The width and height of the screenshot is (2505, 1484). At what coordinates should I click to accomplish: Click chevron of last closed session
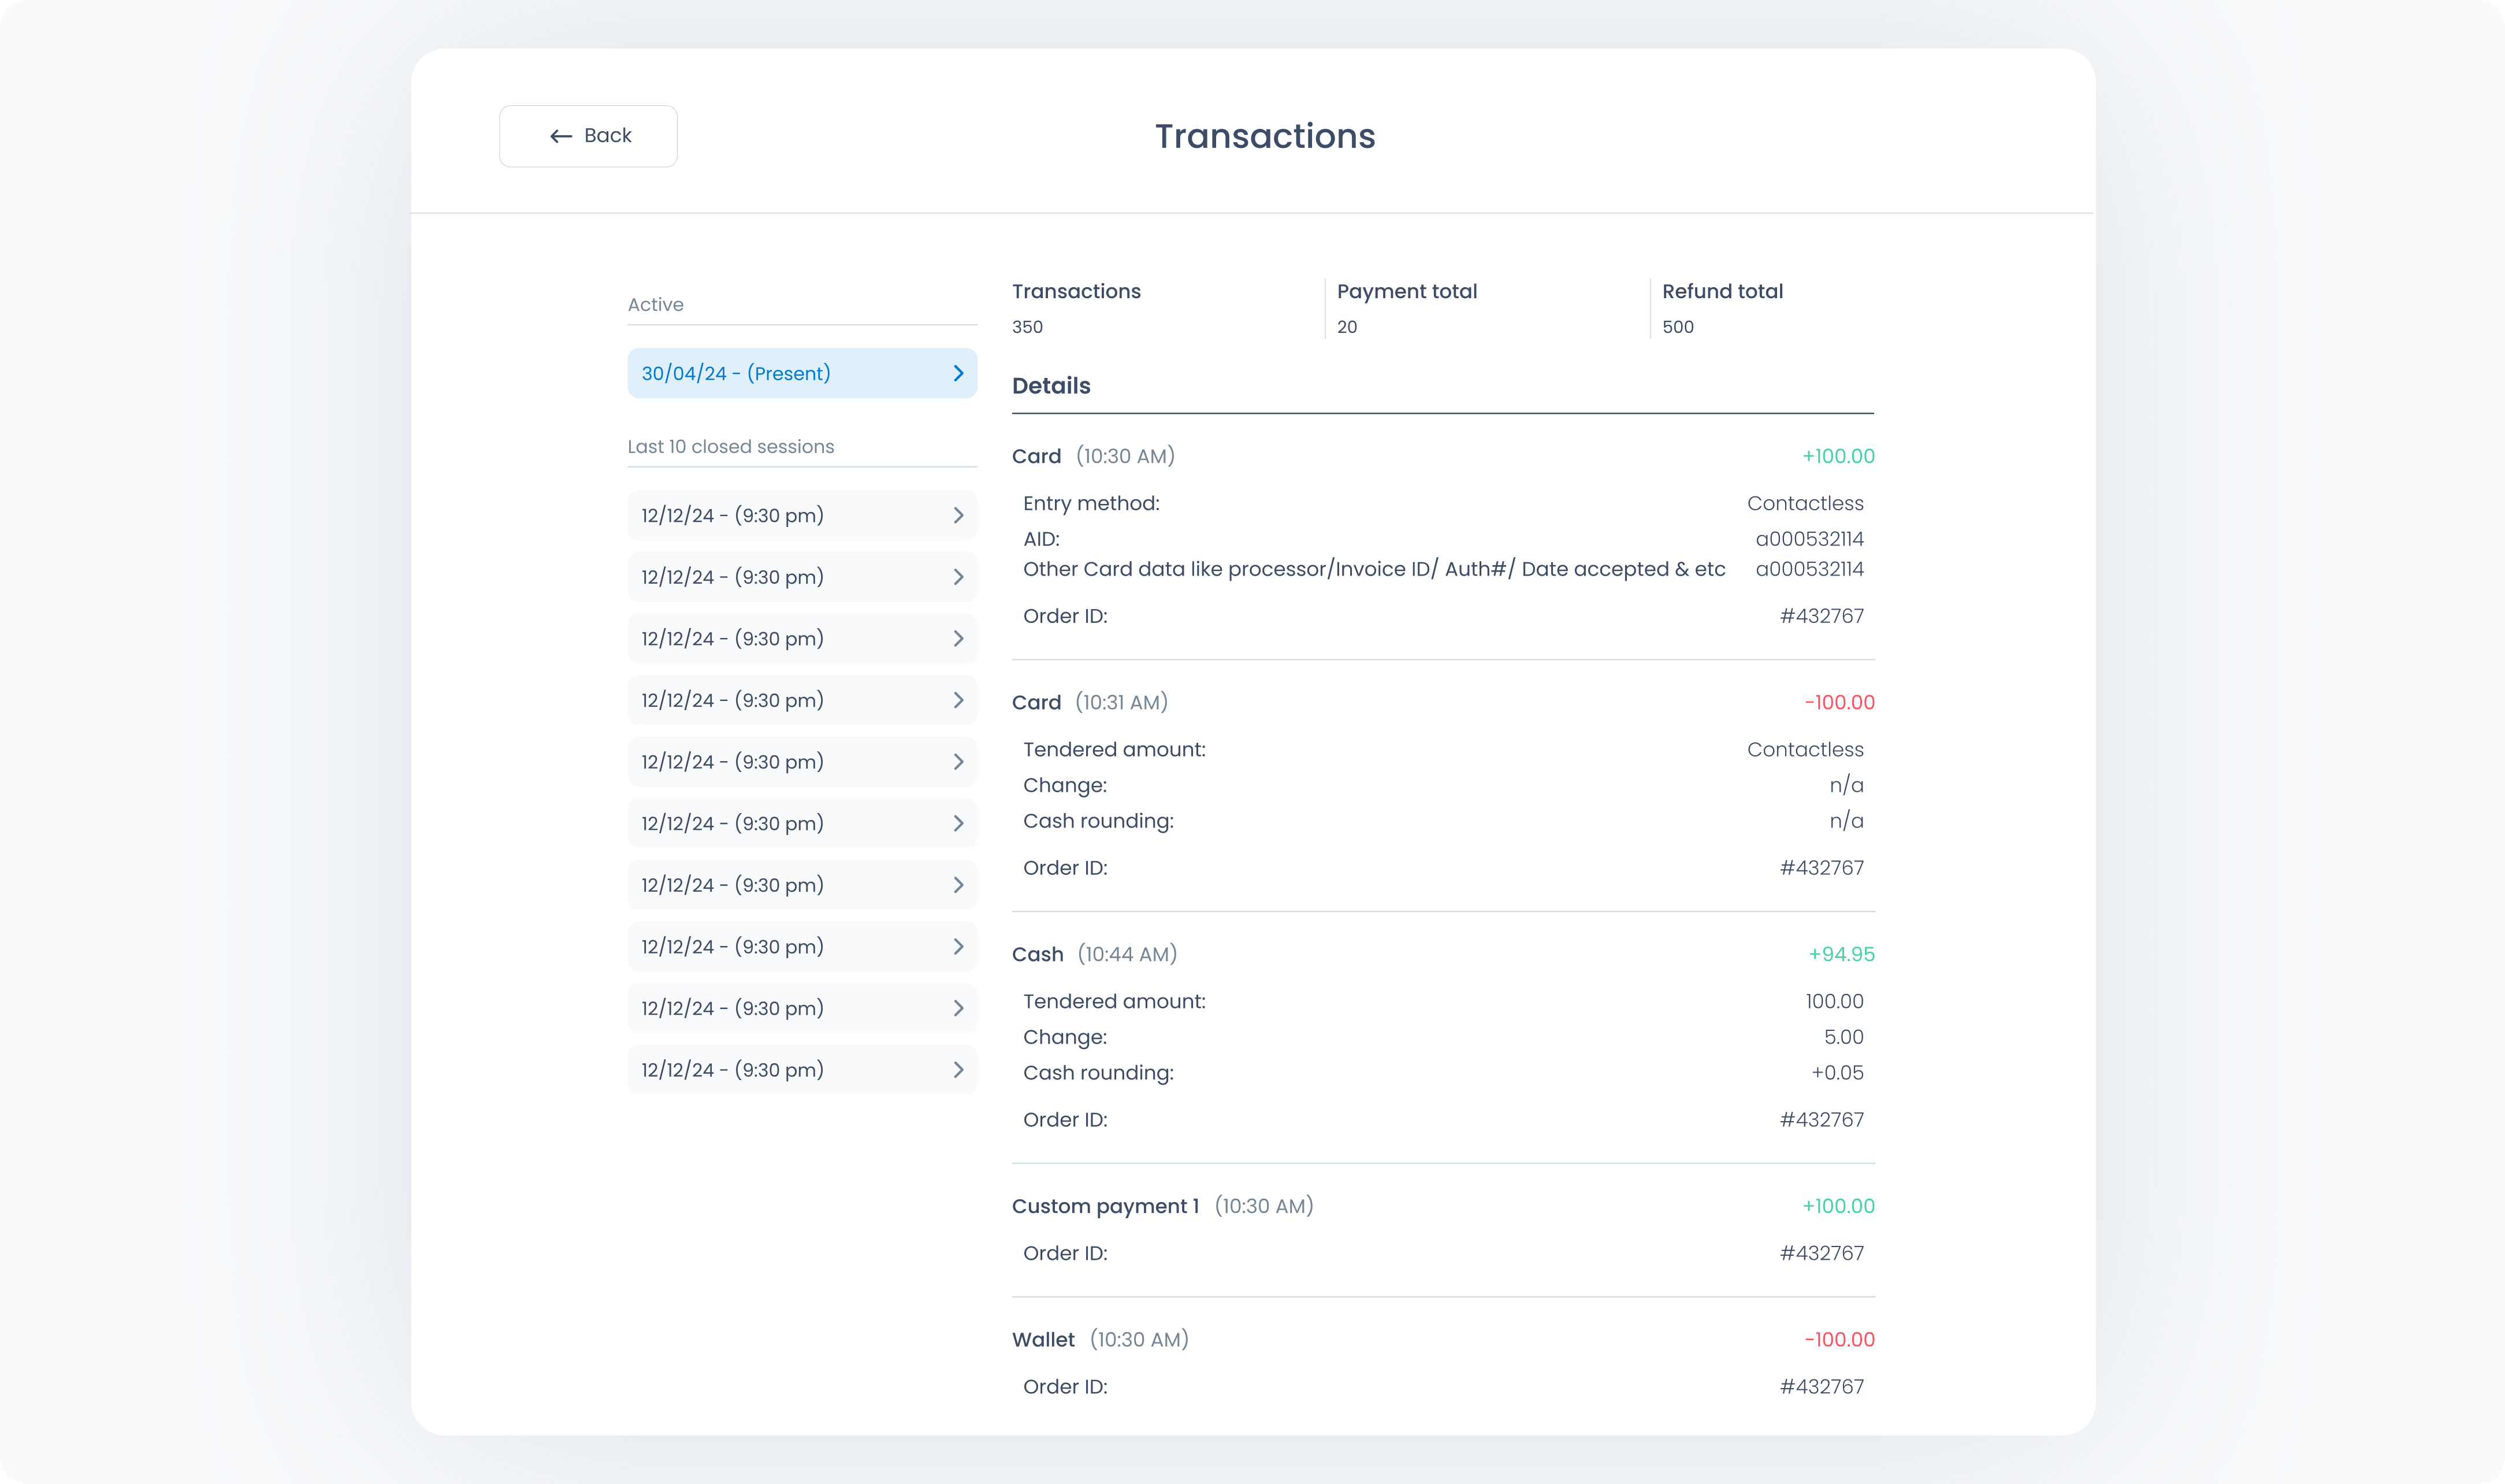click(958, 1070)
